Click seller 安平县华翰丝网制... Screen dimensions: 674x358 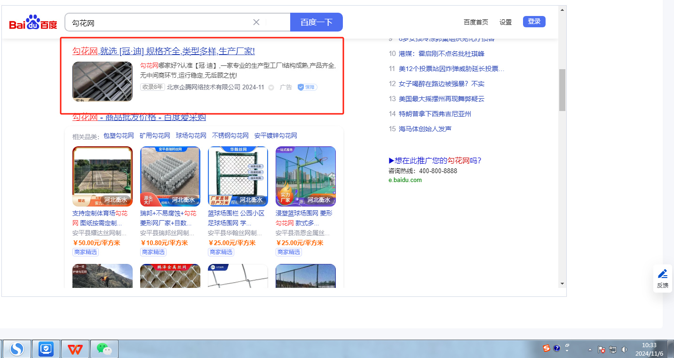coord(235,233)
